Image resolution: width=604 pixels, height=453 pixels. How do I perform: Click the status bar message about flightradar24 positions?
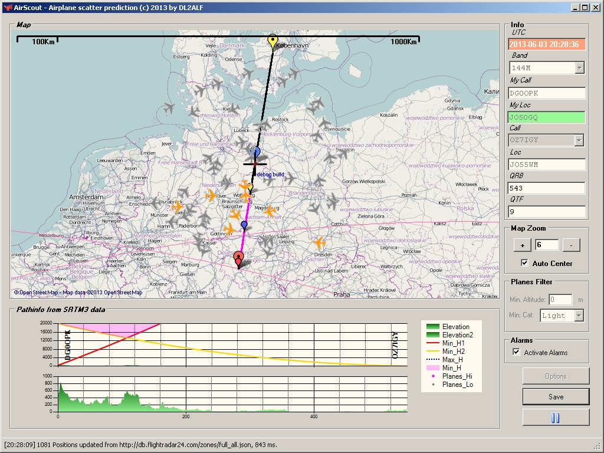140,445
